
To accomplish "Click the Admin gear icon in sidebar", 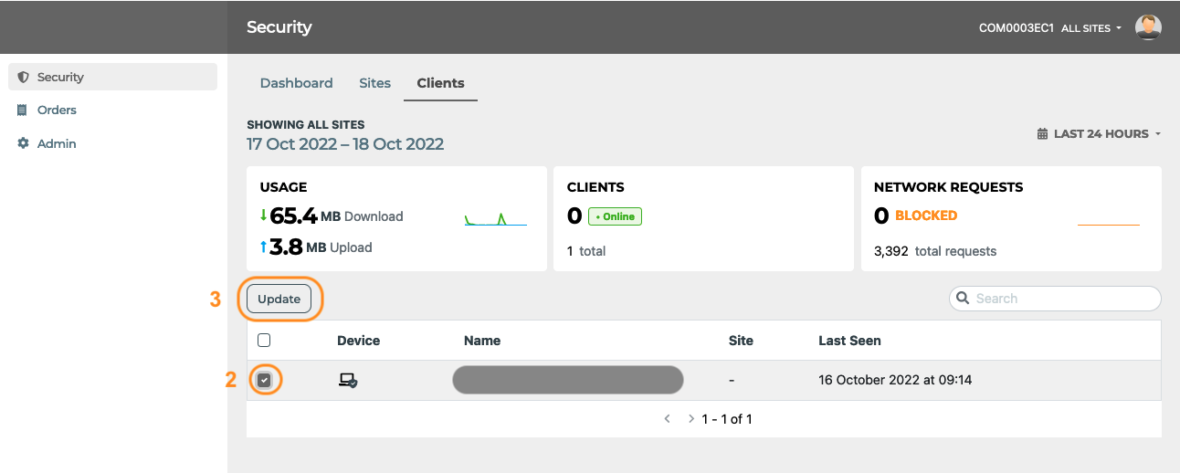I will coord(24,143).
